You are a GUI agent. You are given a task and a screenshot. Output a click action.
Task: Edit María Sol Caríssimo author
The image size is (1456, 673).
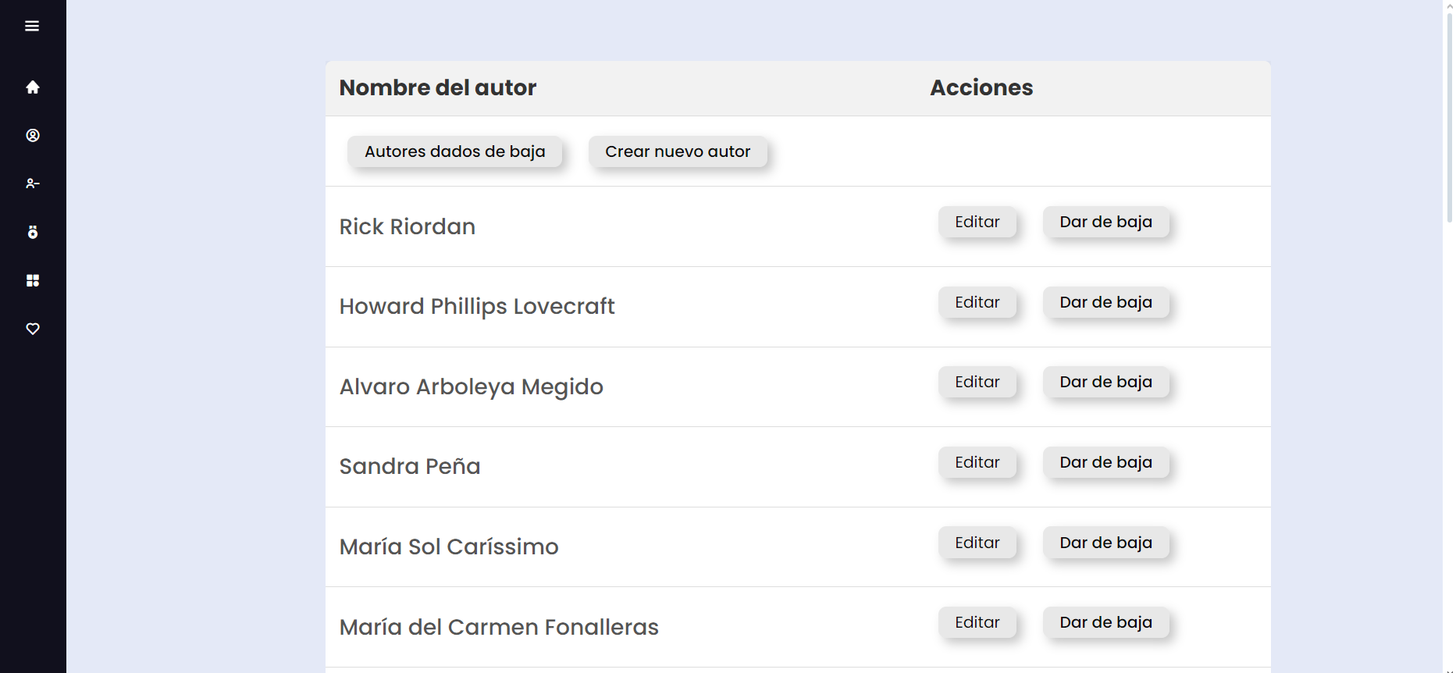[x=977, y=543]
